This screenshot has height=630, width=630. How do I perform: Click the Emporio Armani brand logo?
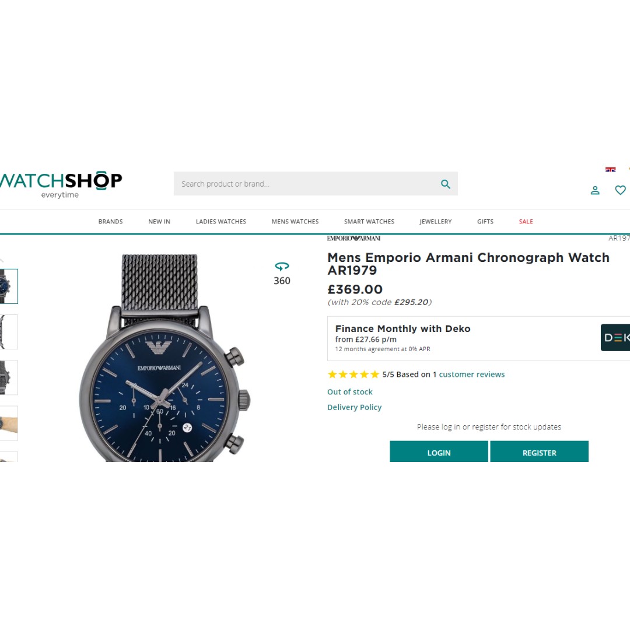[353, 238]
